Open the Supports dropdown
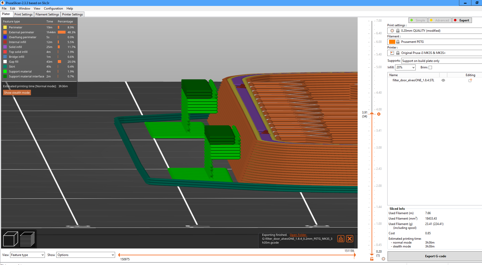This screenshot has width=482, height=265. click(x=442, y=61)
